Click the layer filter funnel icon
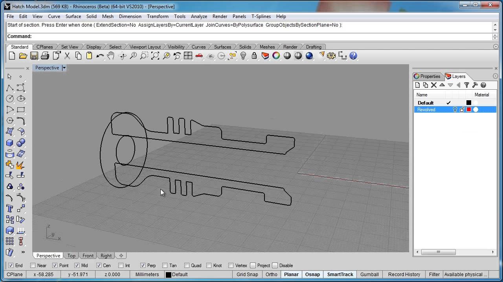The width and height of the screenshot is (503, 282). [x=467, y=85]
